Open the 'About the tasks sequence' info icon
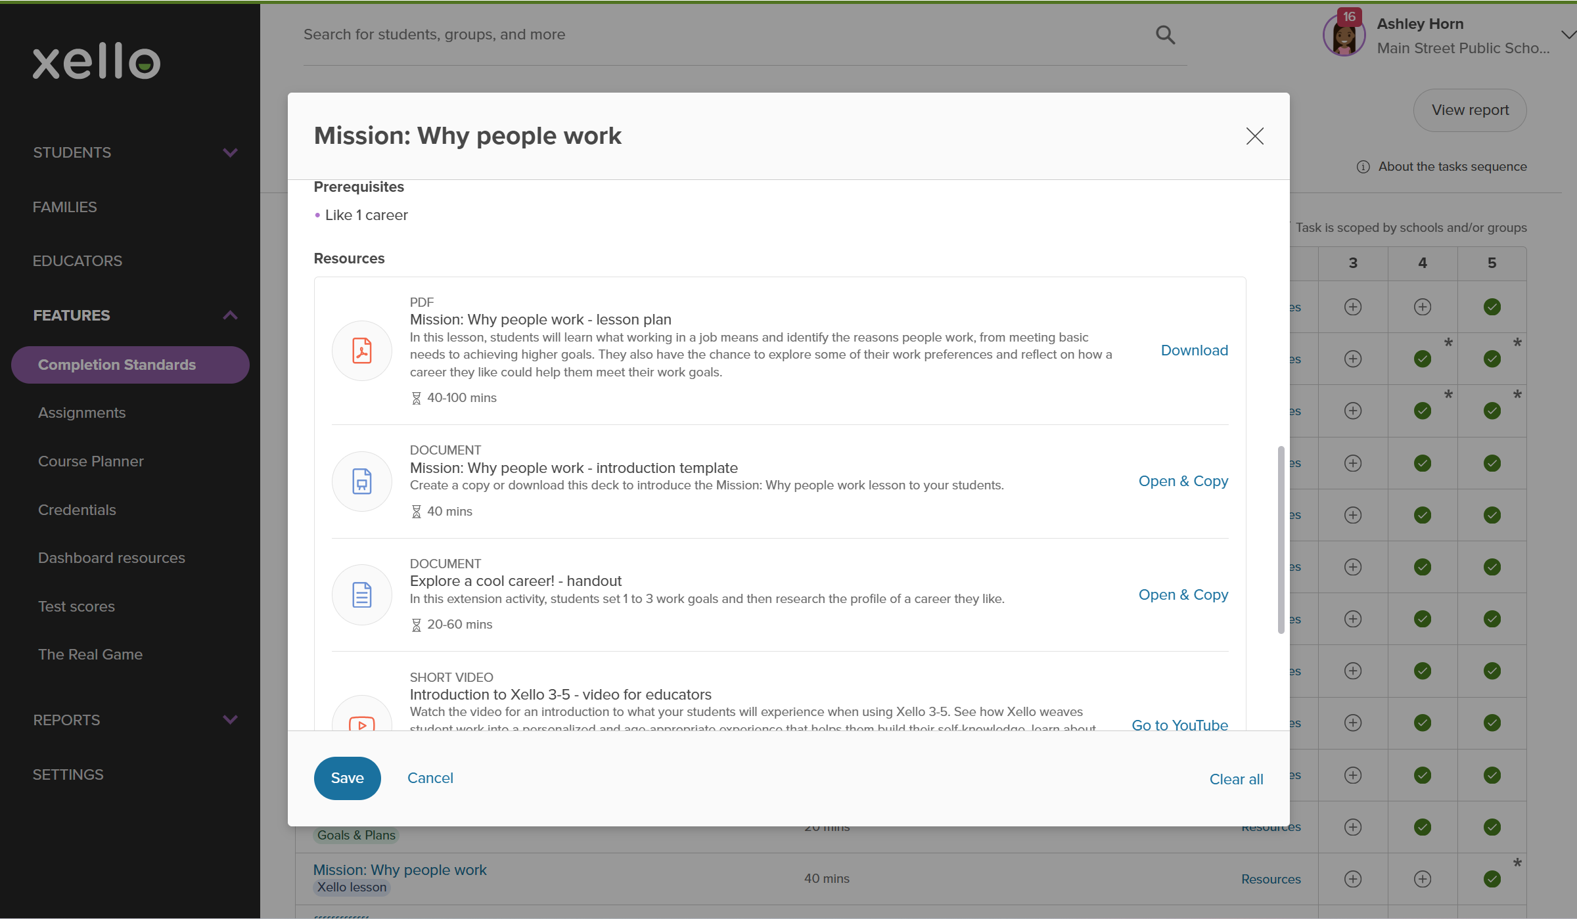The height and width of the screenshot is (919, 1577). pos(1362,166)
